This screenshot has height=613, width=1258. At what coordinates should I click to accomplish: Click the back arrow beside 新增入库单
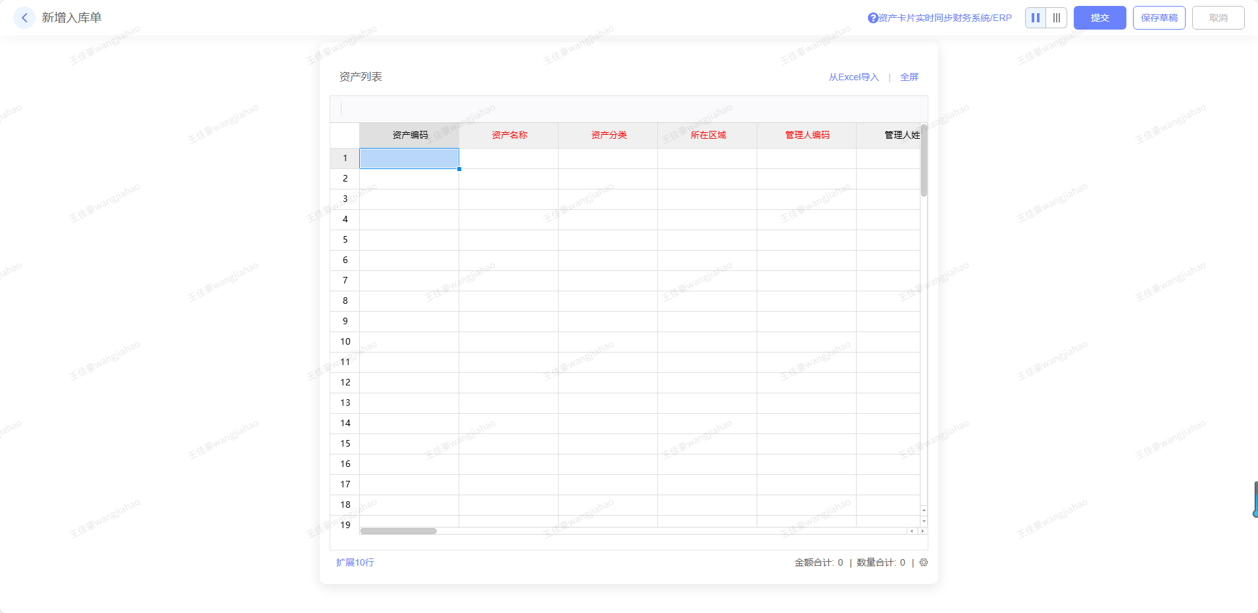(24, 18)
